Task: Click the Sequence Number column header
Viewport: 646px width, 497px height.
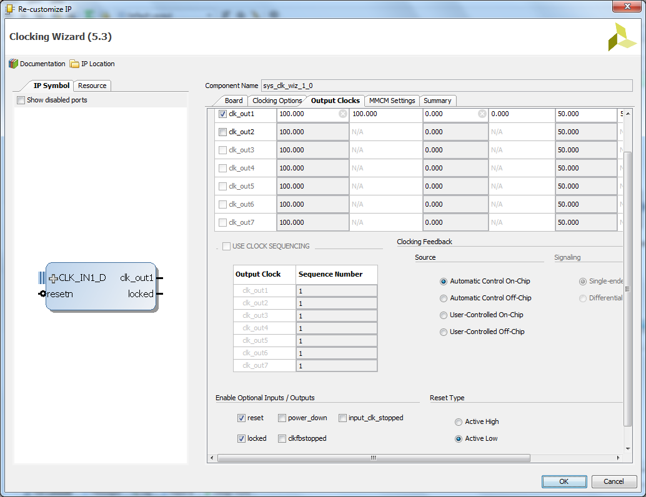Action: point(337,275)
